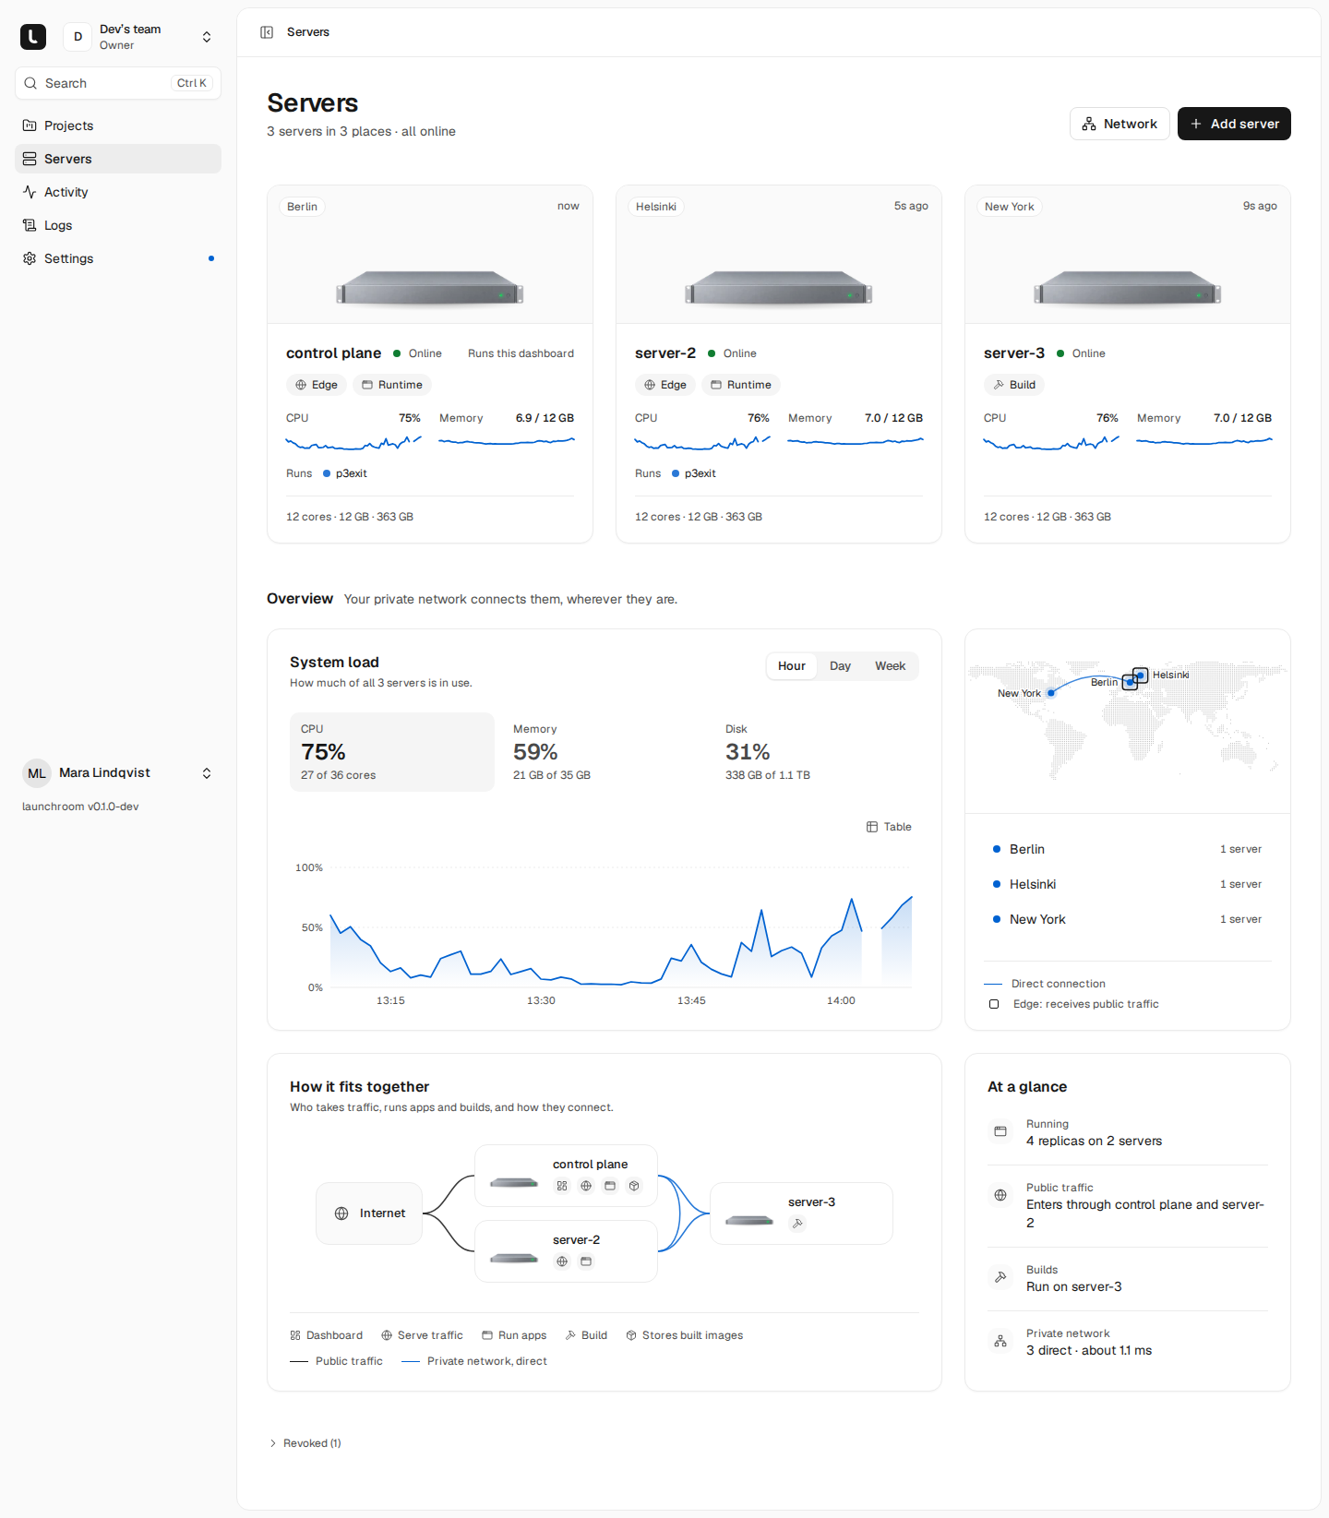Click the Helsinki server rack image

(779, 288)
